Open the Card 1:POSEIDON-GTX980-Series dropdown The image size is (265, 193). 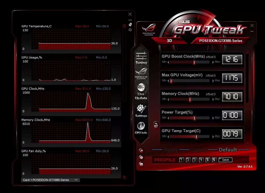coord(50,180)
